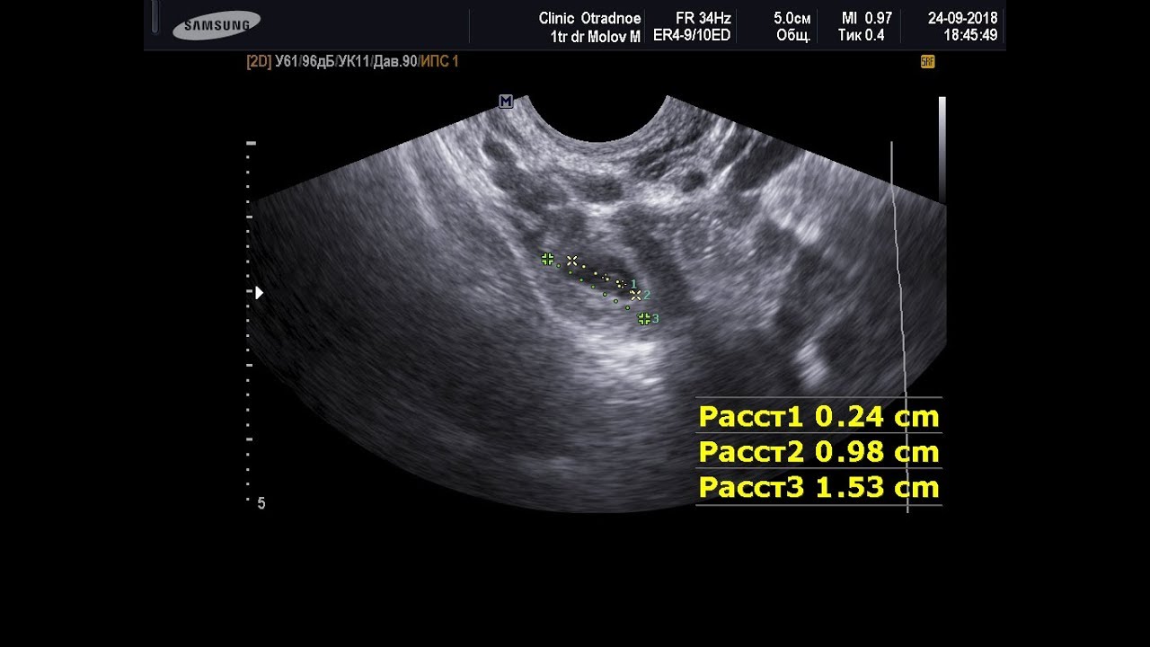Click the Samsung logo
This screenshot has width=1150, height=647.
coord(217,25)
